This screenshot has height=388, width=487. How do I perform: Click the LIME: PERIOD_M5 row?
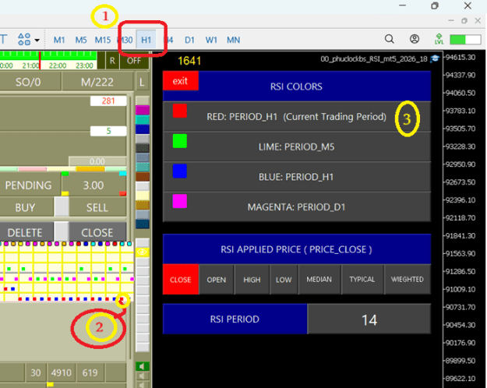pos(297,146)
